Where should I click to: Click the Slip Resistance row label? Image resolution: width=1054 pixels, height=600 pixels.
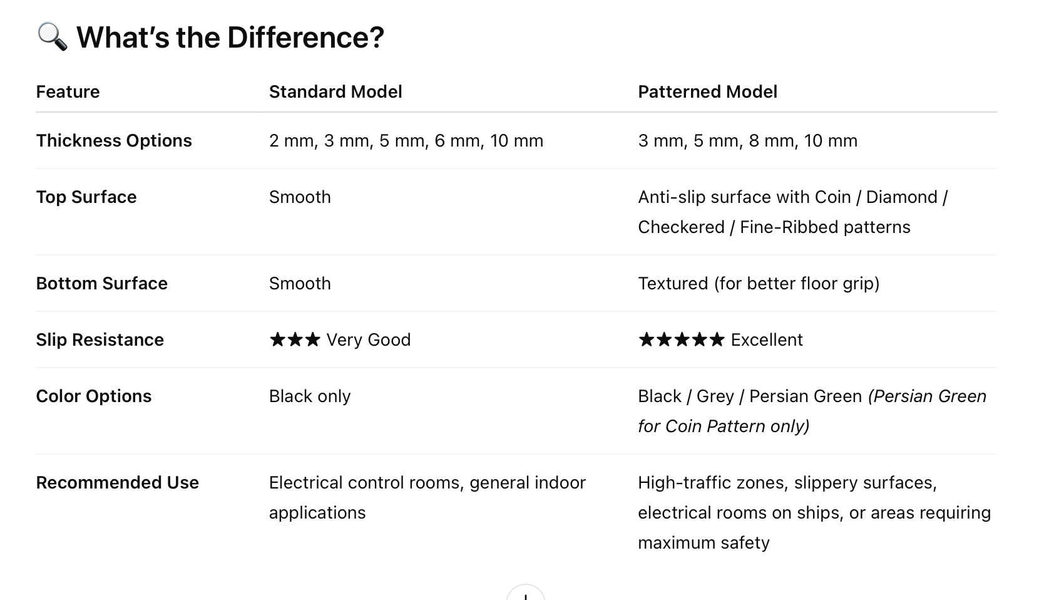[100, 339]
